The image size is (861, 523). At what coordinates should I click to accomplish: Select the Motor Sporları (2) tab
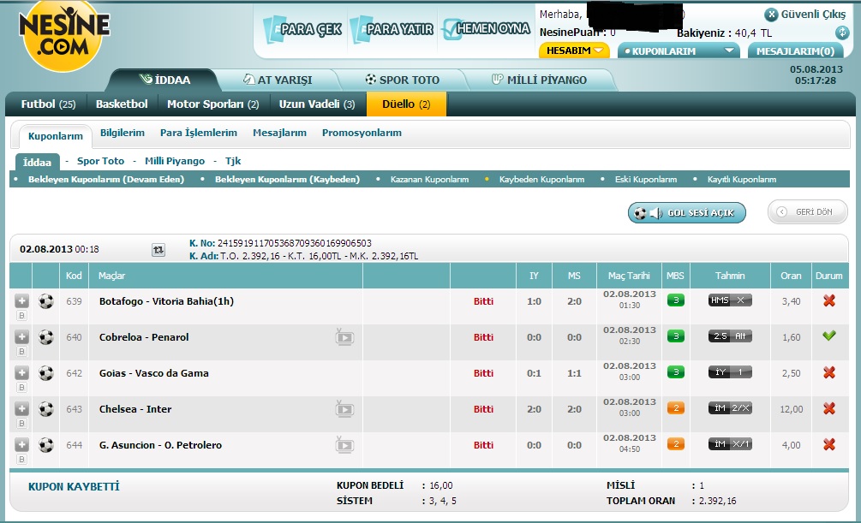pos(213,104)
